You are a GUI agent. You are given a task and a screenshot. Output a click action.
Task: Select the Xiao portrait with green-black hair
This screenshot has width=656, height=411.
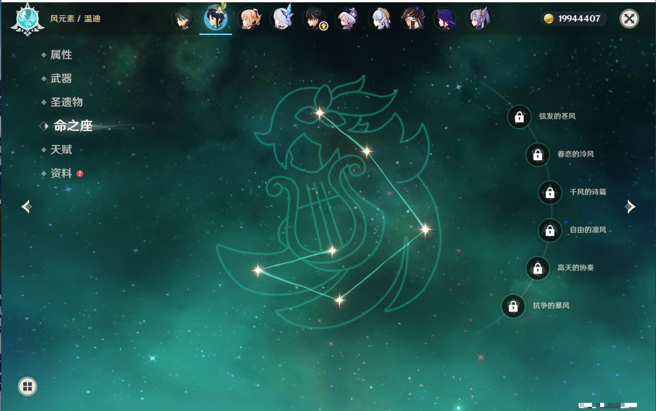click(183, 19)
